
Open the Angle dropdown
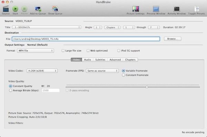[98, 27]
